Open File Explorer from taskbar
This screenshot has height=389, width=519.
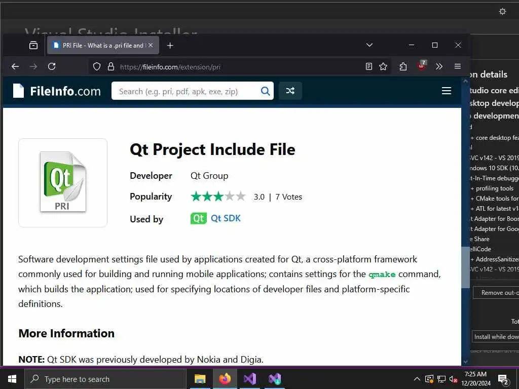point(200,379)
